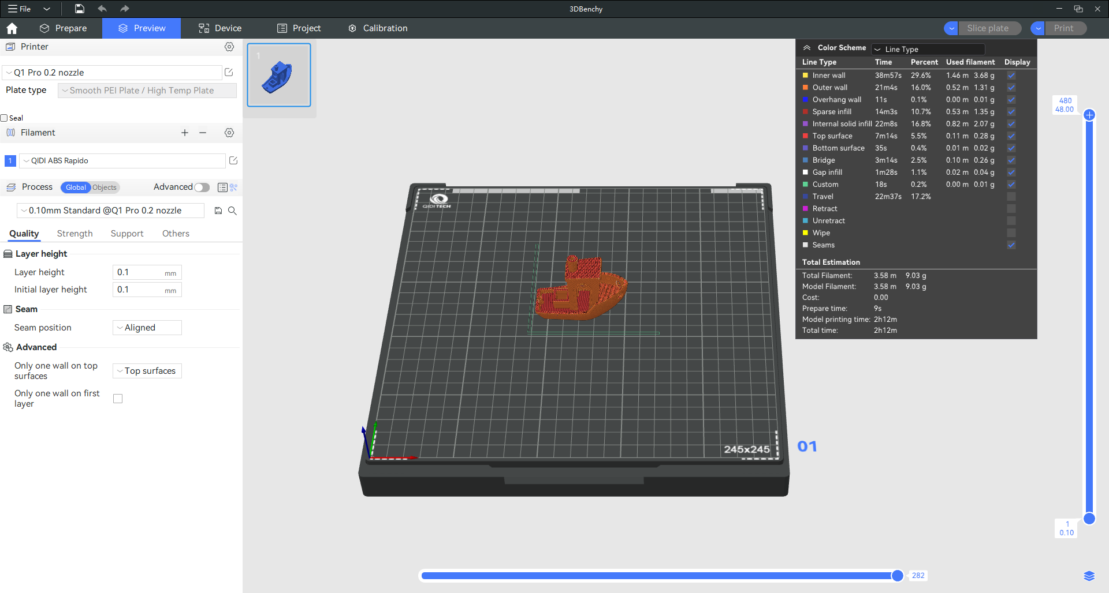Viewport: 1109px width, 593px height.
Task: Toggle Sparse infill display checkbox
Action: point(1011,112)
